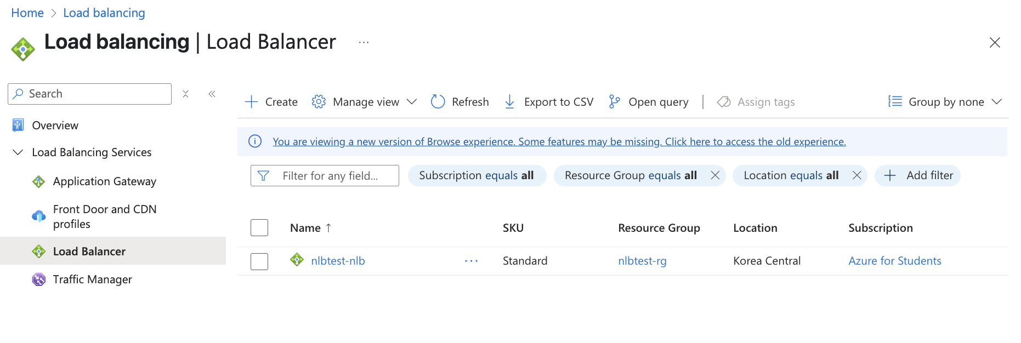Image resolution: width=1021 pixels, height=343 pixels.
Task: Click the plus icon for Create
Action: click(x=251, y=102)
